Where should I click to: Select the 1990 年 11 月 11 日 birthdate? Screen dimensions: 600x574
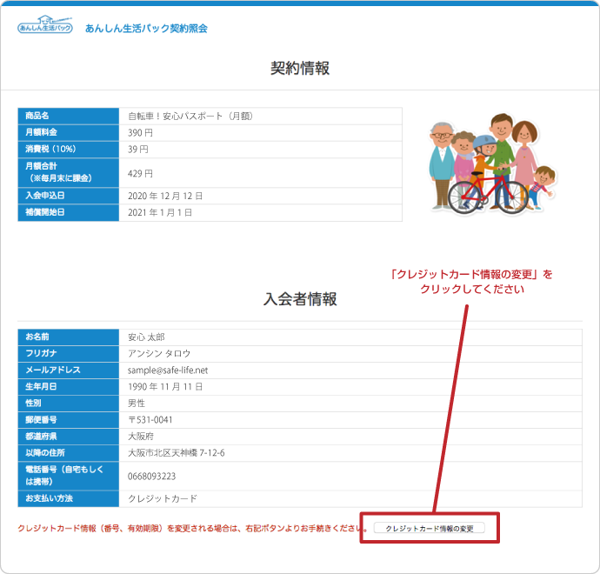click(x=165, y=387)
